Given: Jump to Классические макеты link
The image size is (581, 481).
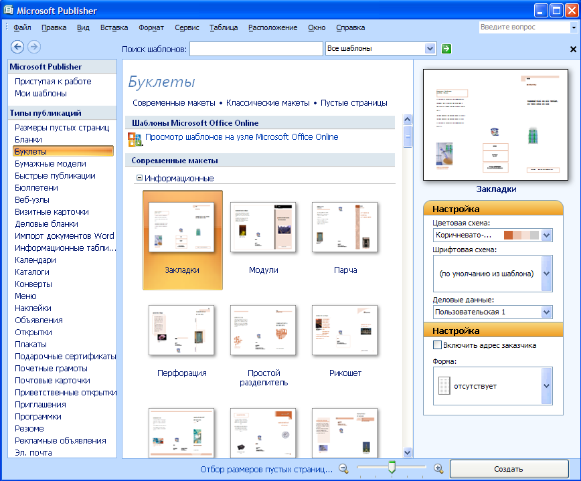Looking at the screenshot, I should click(268, 103).
